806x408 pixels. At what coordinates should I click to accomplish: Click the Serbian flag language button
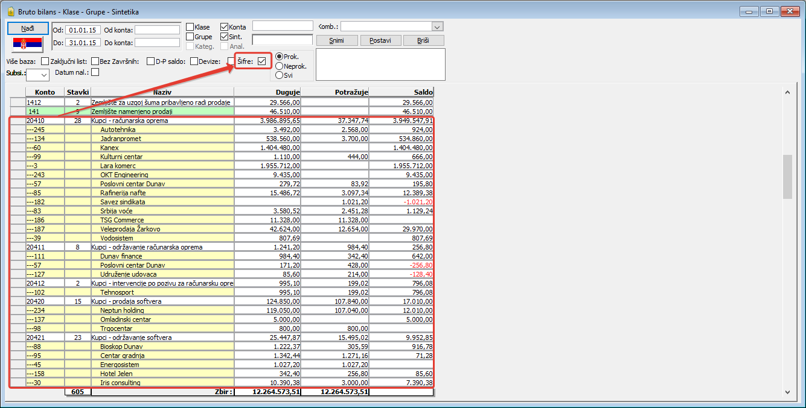(28, 44)
